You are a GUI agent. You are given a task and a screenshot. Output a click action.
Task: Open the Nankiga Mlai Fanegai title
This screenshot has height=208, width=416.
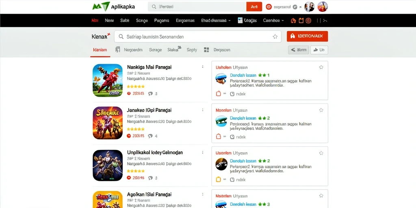[x=149, y=67]
